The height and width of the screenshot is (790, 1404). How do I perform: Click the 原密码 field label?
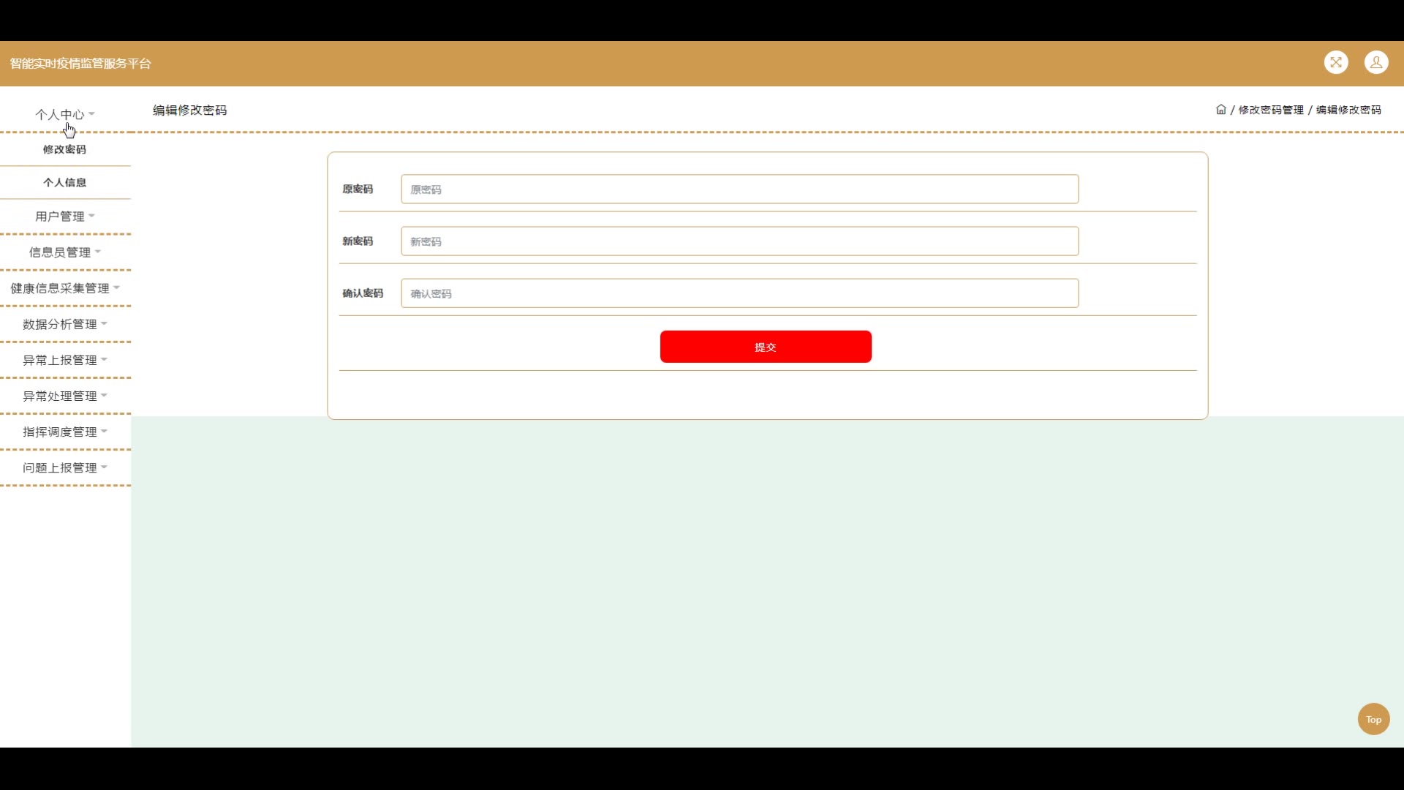point(358,189)
